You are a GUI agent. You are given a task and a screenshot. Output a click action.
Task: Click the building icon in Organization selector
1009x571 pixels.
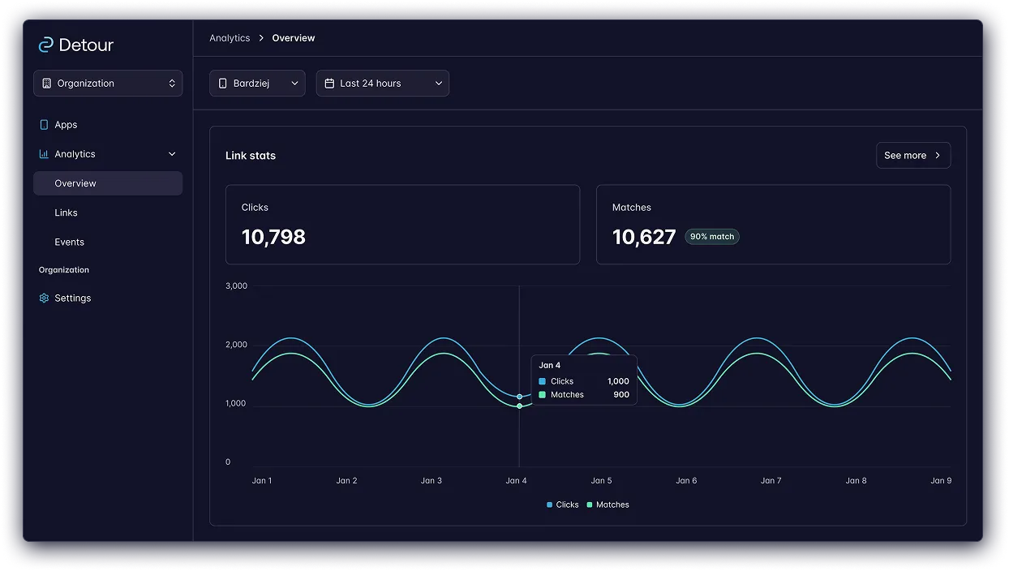pos(46,84)
